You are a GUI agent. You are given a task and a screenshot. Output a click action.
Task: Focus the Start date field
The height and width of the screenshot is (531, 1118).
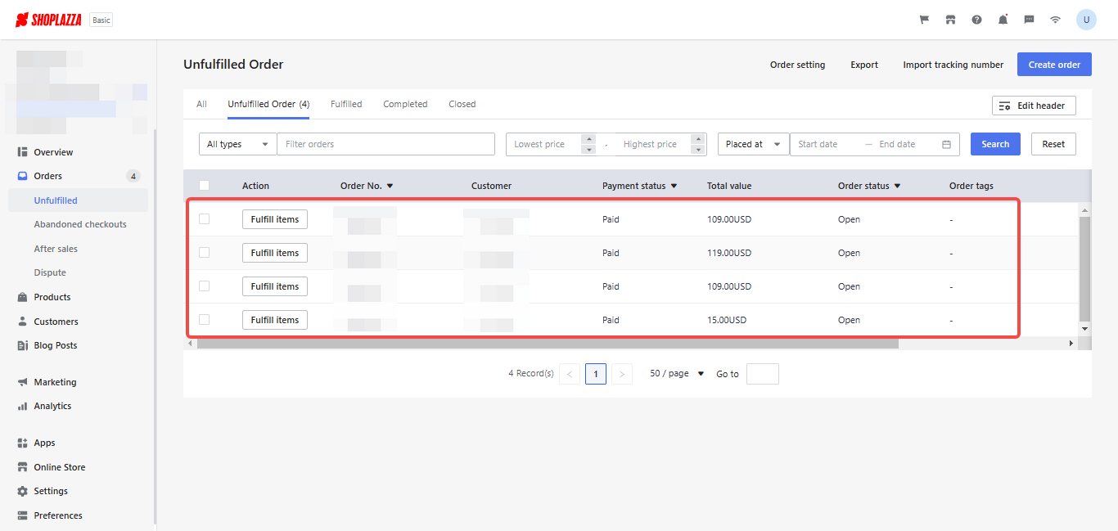[x=826, y=144]
